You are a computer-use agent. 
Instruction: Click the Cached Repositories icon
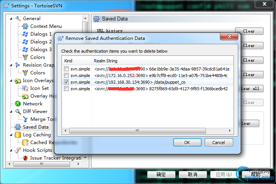pos(25,143)
